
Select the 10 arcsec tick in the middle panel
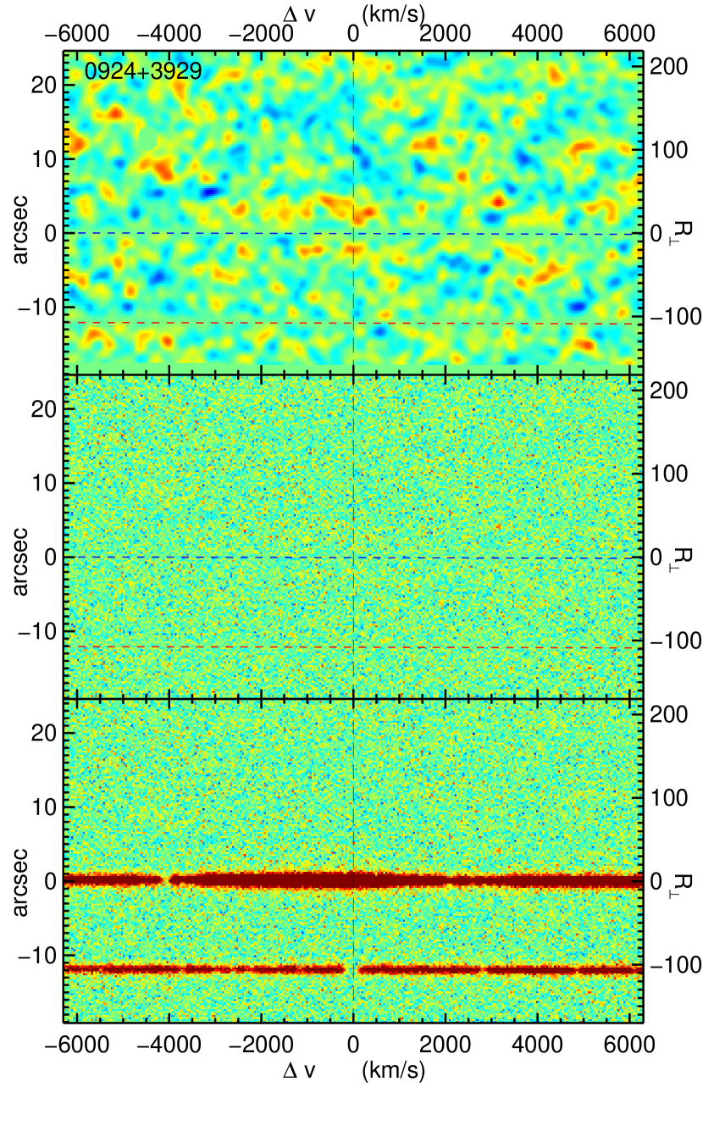[x=45, y=483]
